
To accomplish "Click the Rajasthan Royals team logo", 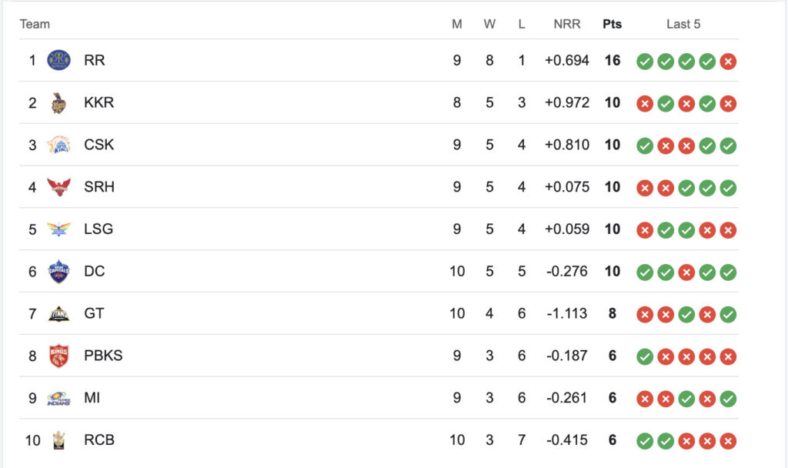I will [x=58, y=60].
